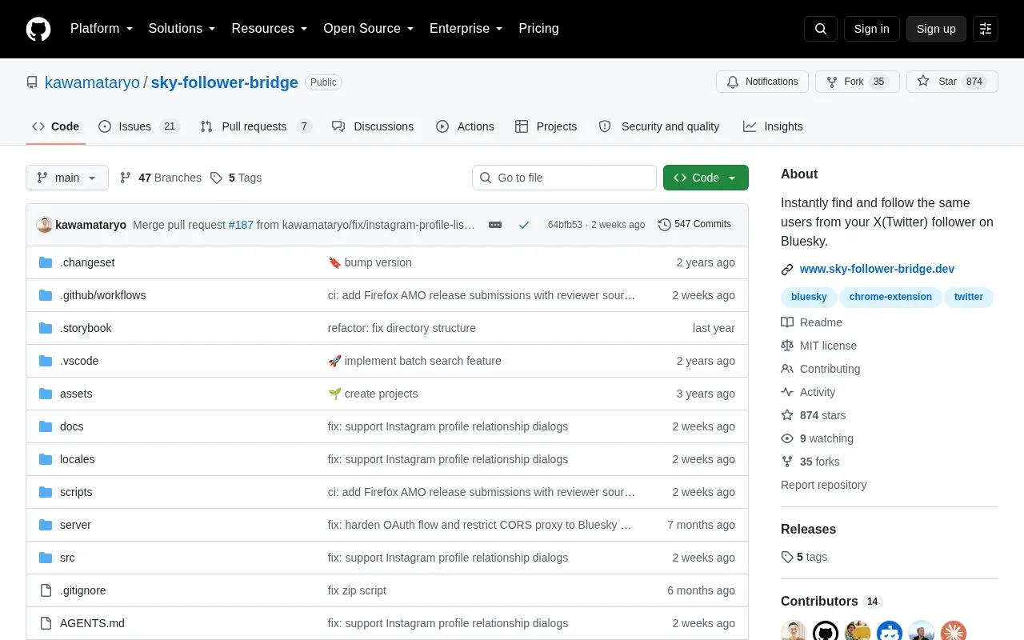Viewport: 1024px width, 640px height.
Task: Click the first contributor avatar
Action: click(x=794, y=633)
